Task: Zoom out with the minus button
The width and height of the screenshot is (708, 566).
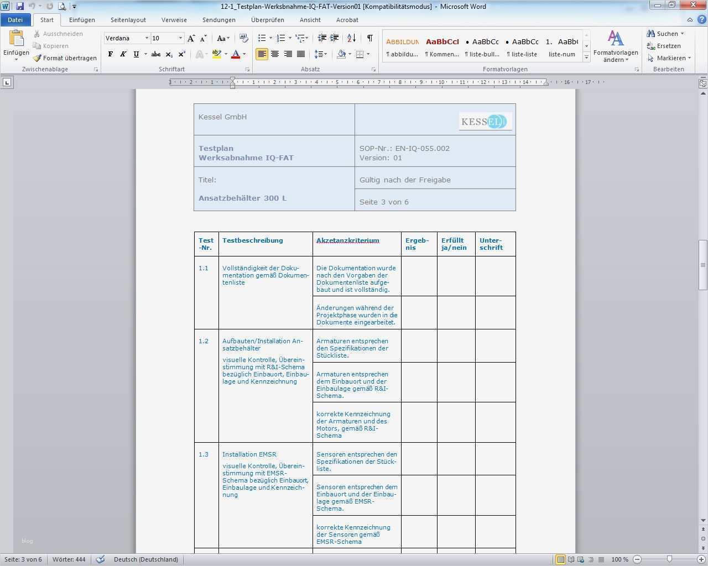Action: 638,559
